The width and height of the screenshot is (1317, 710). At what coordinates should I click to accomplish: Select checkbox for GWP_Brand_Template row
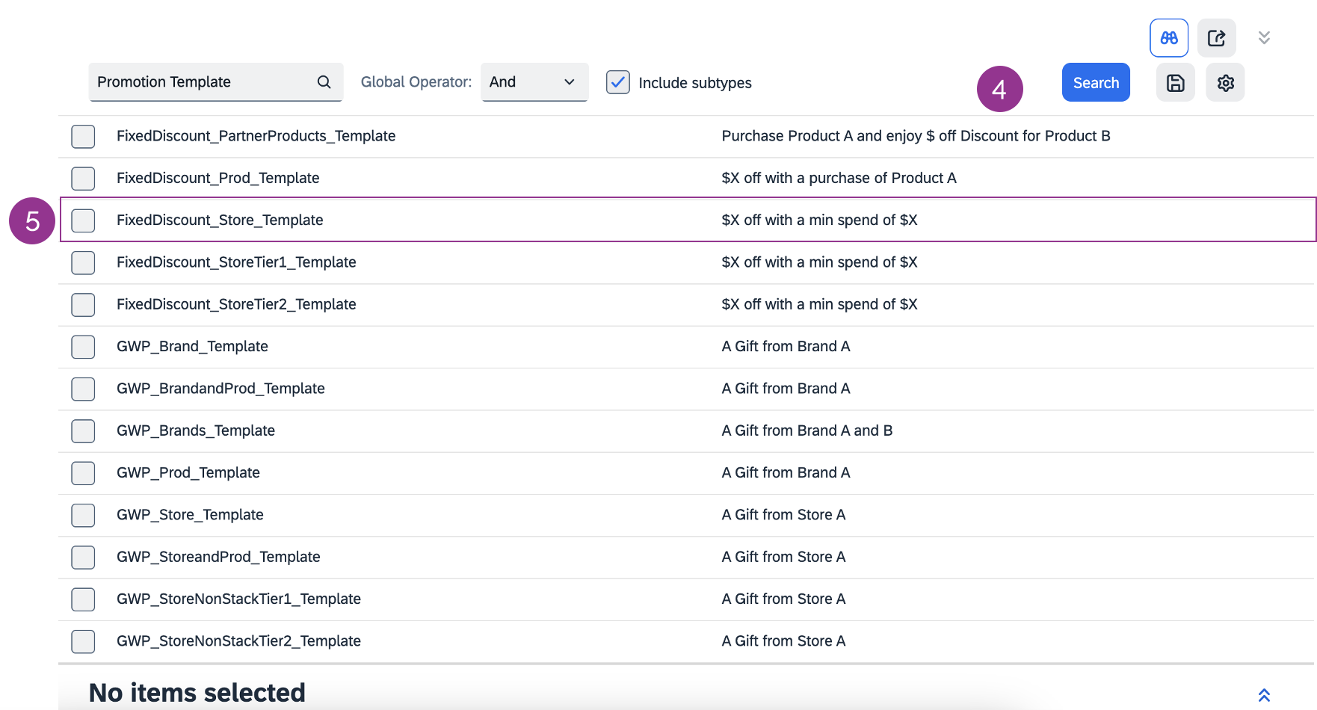point(83,347)
